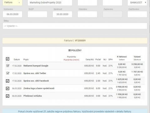Select the Reklamní kampaň Google item text
The height and width of the screenshot is (113, 150).
point(36,66)
